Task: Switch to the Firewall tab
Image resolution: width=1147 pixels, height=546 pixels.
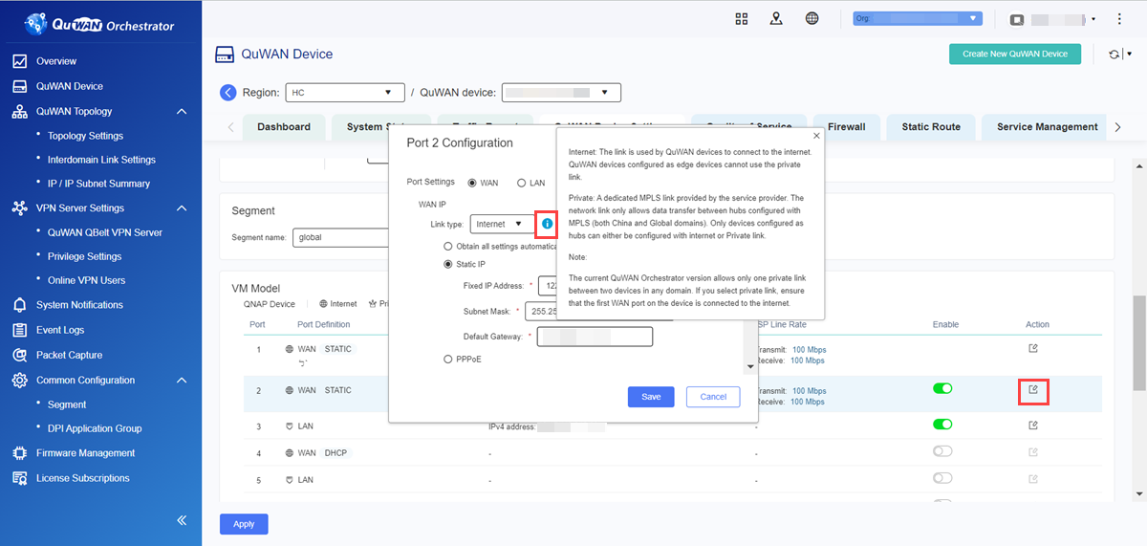Action: point(847,126)
